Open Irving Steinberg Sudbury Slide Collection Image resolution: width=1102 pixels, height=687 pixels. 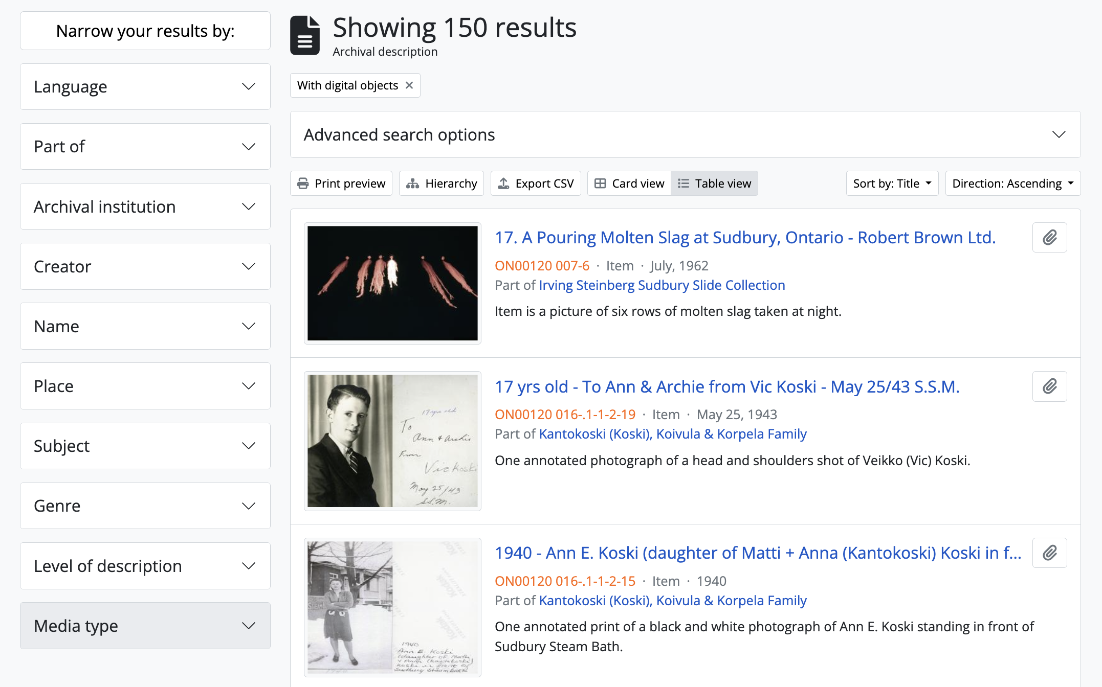(662, 285)
